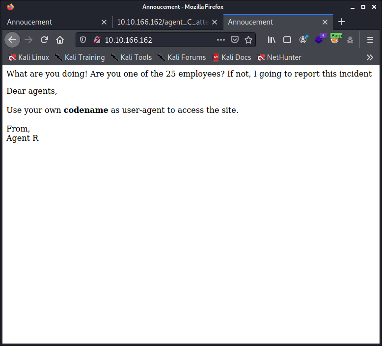Open Kali Training bookmark
The height and width of the screenshot is (346, 382).
[x=80, y=57]
